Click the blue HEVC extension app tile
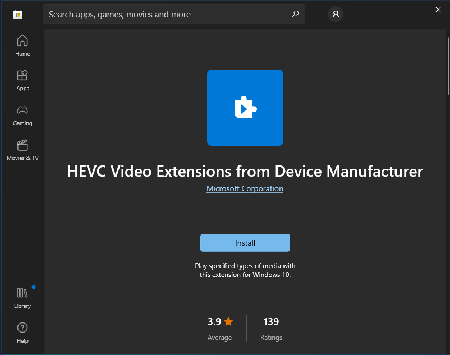 245,108
